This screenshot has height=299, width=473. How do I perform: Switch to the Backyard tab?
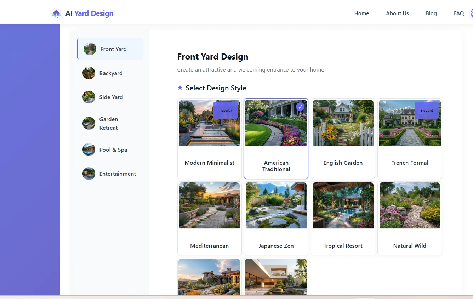point(110,73)
